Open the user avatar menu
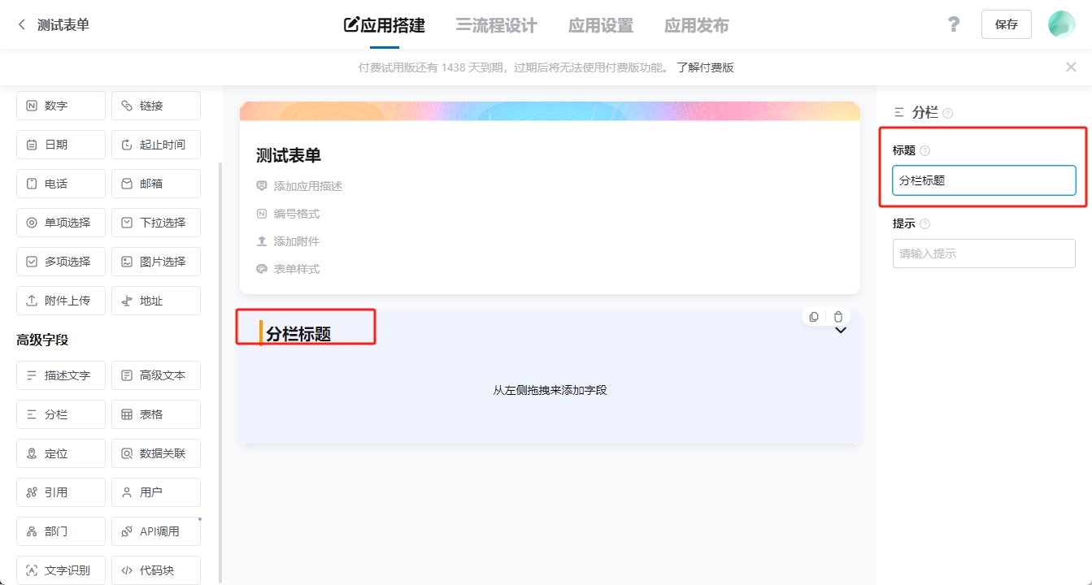 click(x=1061, y=24)
